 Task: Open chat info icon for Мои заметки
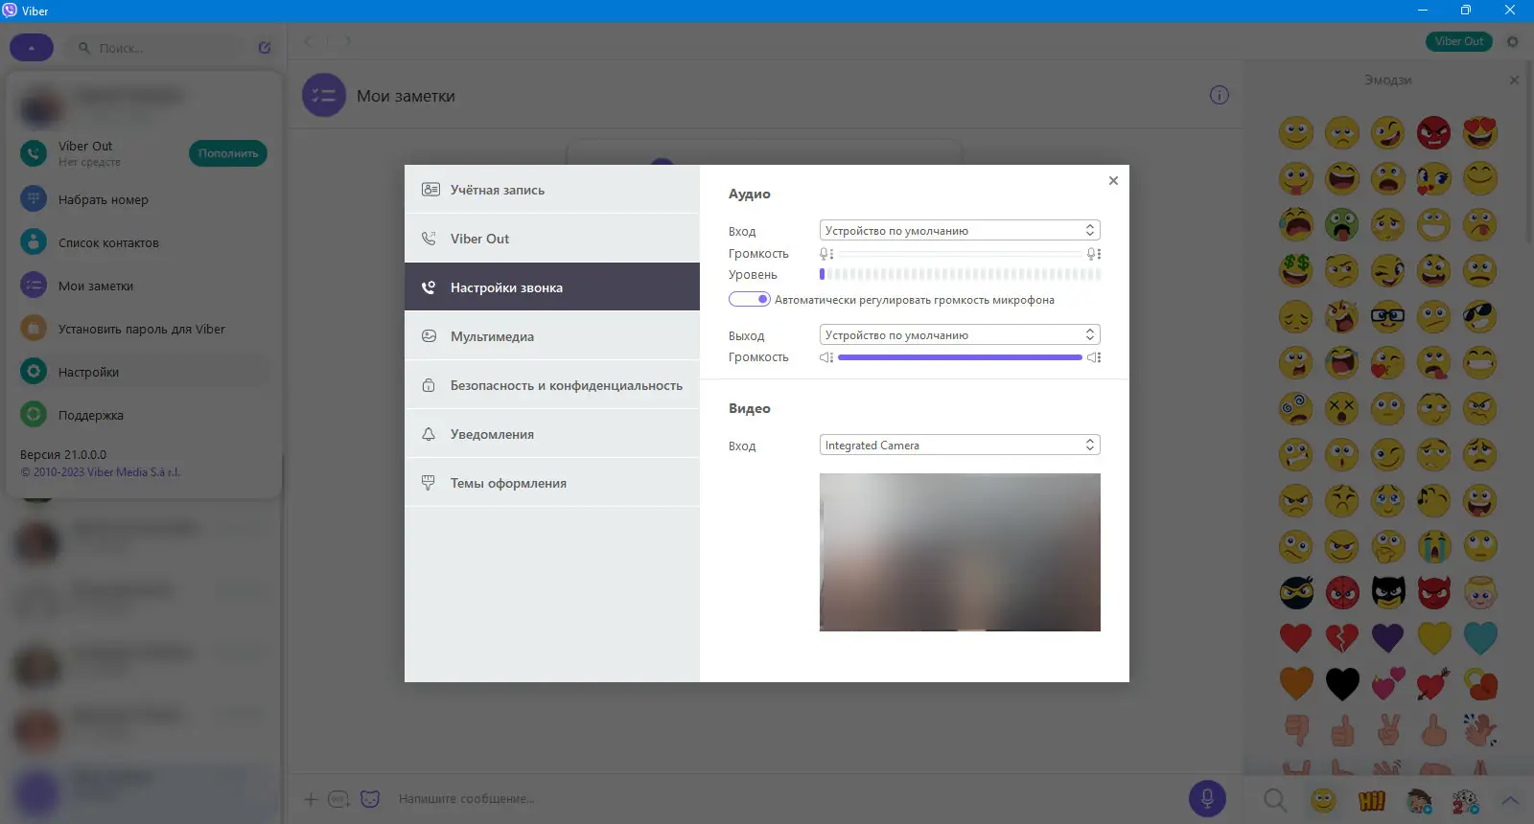click(x=1220, y=95)
